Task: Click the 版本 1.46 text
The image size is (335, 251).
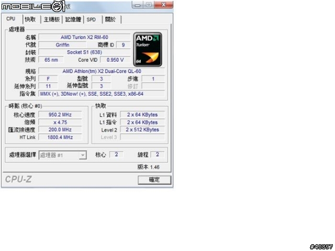Action: tap(149, 167)
